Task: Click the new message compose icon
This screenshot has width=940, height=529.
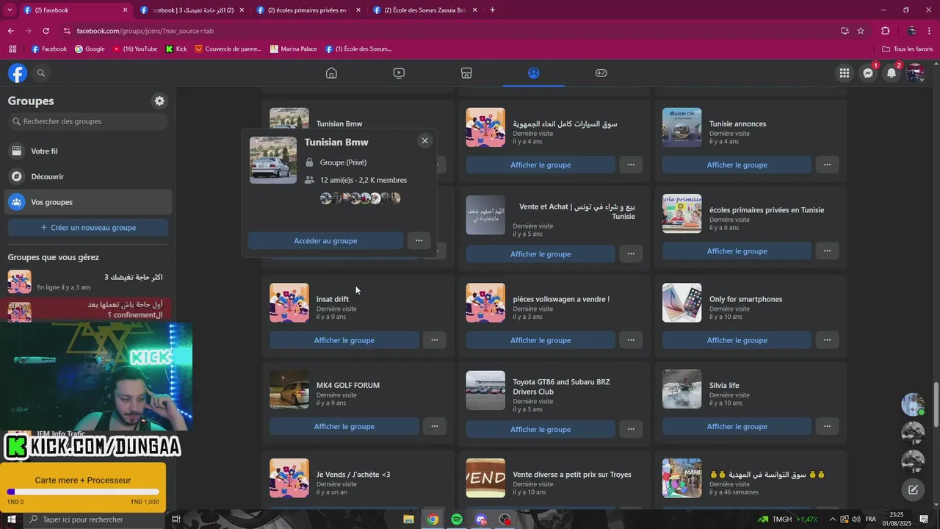Action: [913, 489]
